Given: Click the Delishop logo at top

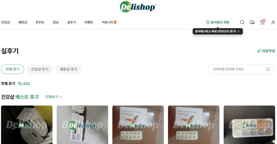Looking at the screenshot, I should coord(138,7).
